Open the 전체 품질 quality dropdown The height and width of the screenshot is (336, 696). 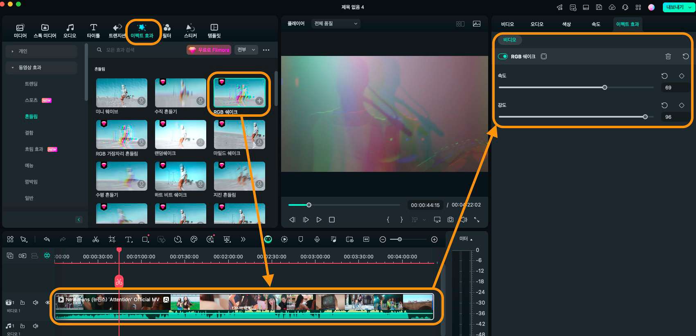point(336,24)
